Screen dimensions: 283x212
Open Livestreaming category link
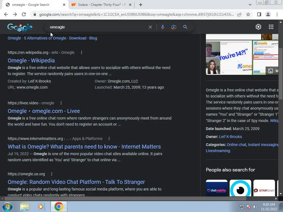coord(218,151)
